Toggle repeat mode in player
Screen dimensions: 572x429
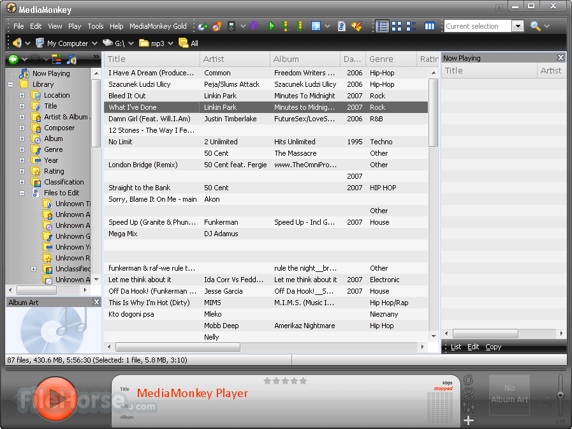[469, 380]
